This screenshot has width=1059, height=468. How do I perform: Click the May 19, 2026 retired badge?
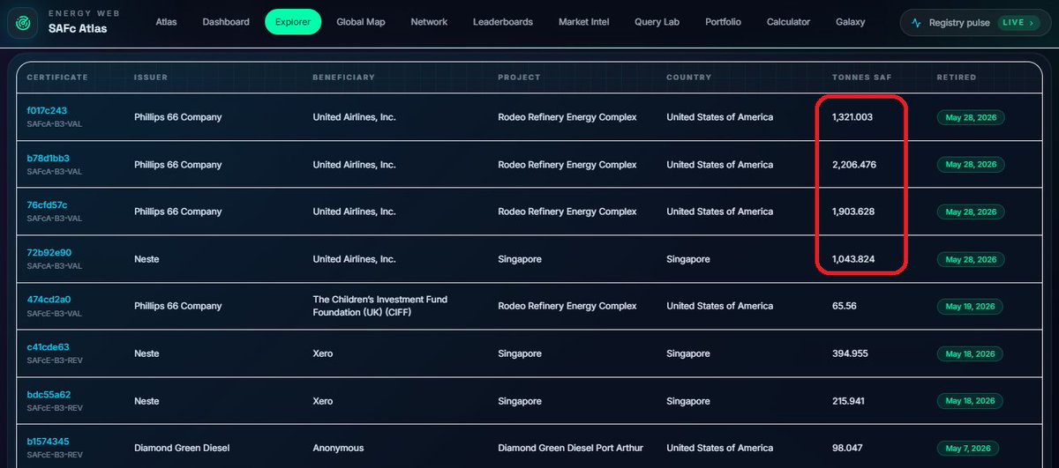click(971, 306)
